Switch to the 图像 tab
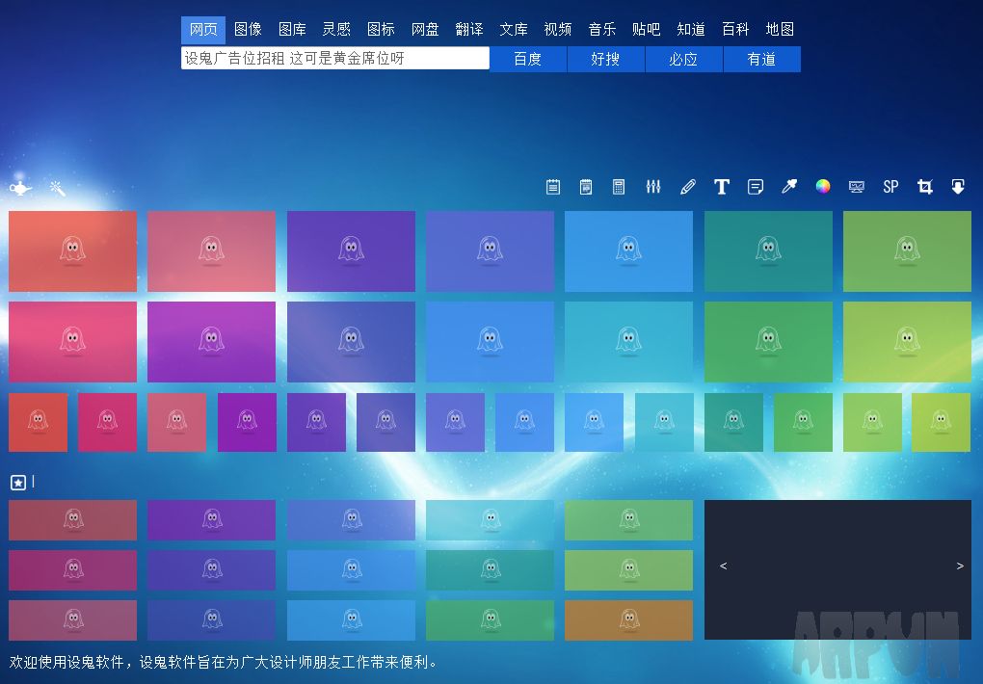Viewport: 983px width, 684px height. point(249,29)
